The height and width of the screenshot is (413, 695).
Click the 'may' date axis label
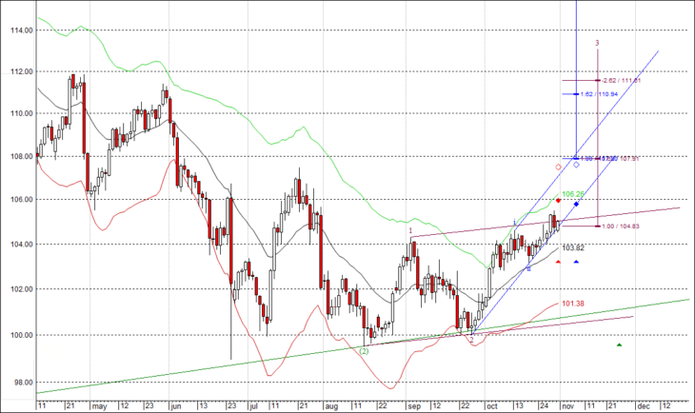tap(100, 406)
